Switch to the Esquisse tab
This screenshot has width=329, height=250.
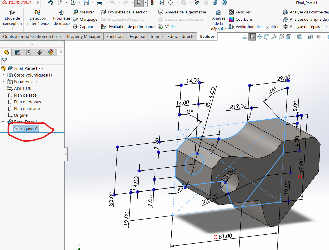137,37
